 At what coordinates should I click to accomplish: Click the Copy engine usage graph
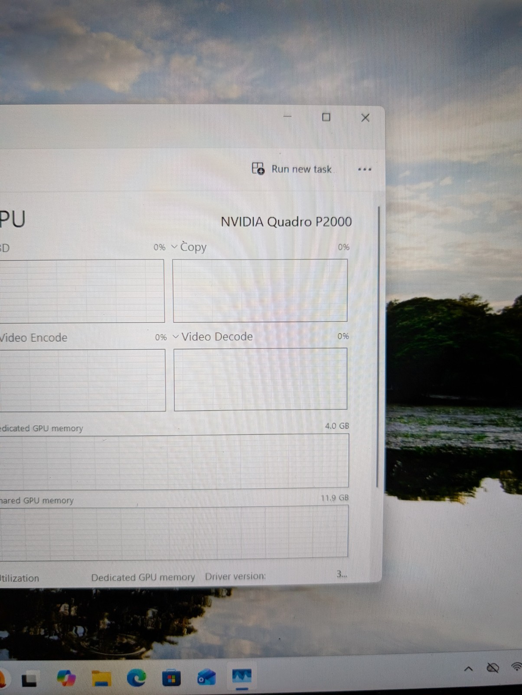tap(260, 291)
